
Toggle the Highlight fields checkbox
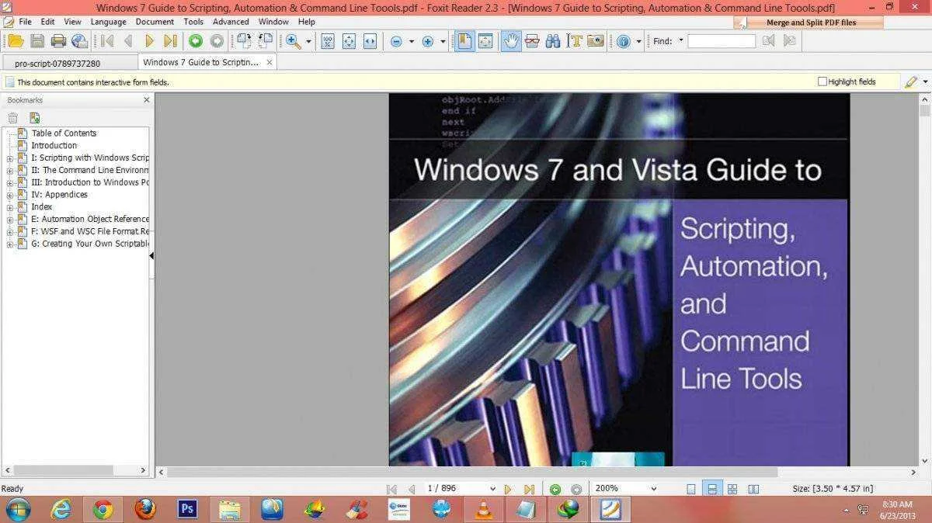[822, 81]
